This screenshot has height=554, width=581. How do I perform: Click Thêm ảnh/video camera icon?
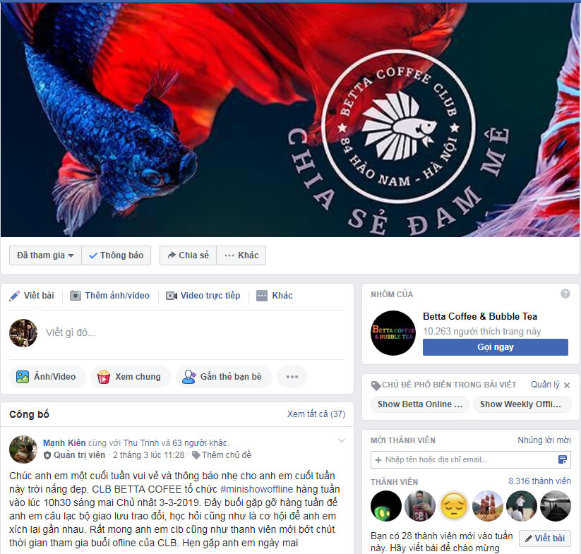click(76, 296)
